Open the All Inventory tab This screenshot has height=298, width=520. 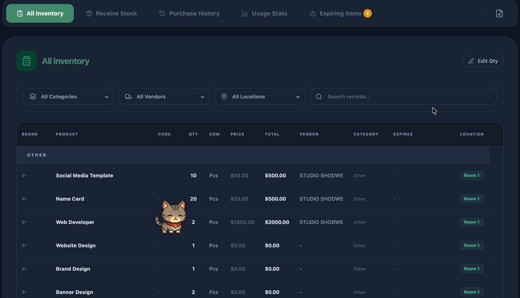pyautogui.click(x=40, y=13)
